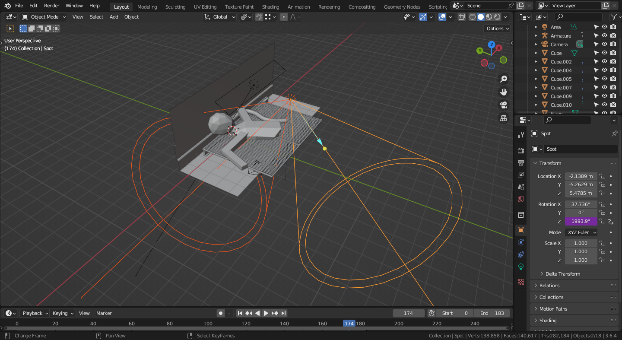Screen dimensions: 622x340
Task: Toggle selectability of Cube.004
Action: click(x=596, y=70)
